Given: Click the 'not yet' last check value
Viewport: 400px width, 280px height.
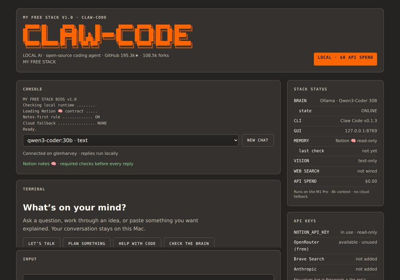Looking at the screenshot, I should point(369,151).
